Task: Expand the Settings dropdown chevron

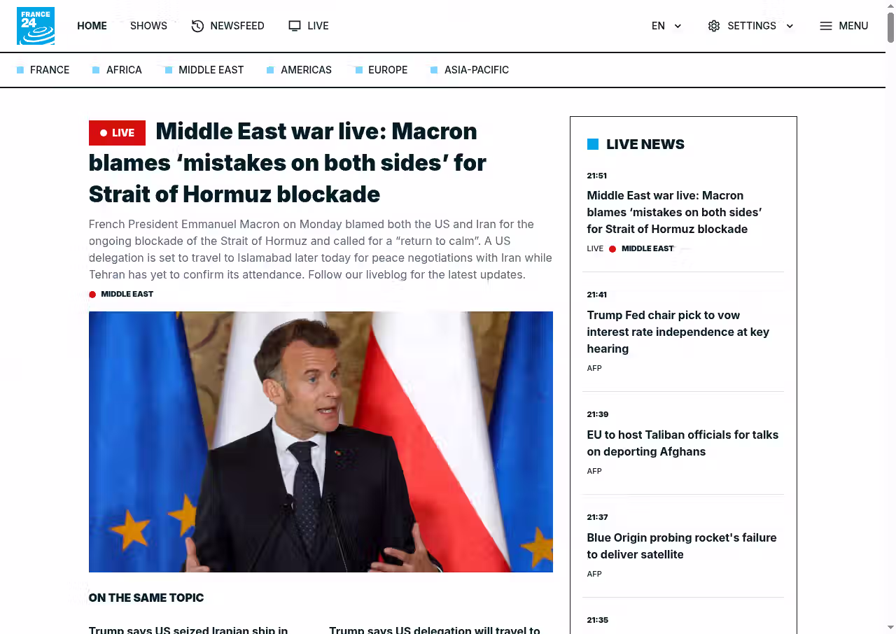Action: click(790, 26)
